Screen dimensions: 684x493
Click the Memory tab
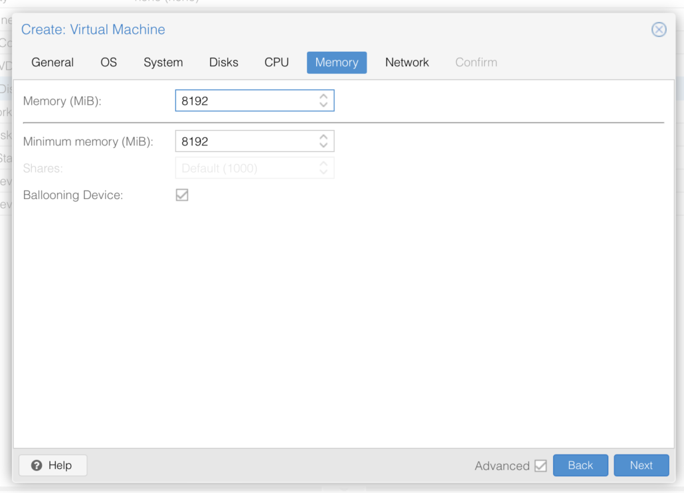click(x=336, y=62)
